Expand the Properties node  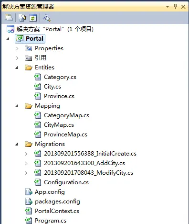coord(17,48)
